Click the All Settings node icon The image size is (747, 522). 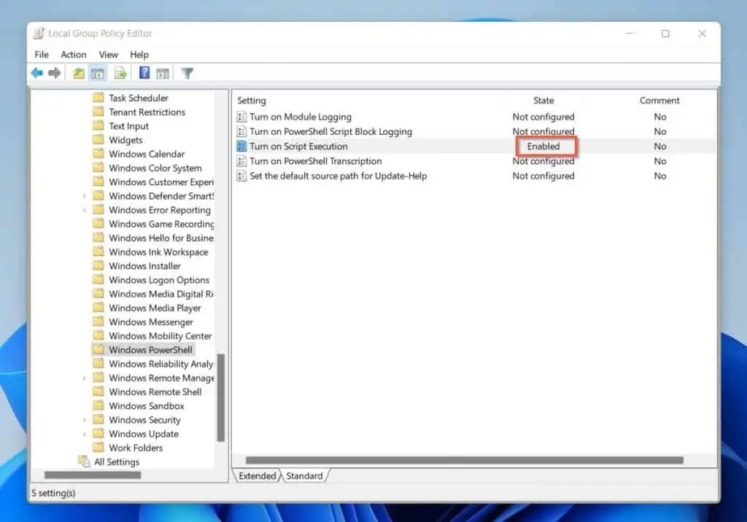pyautogui.click(x=84, y=461)
